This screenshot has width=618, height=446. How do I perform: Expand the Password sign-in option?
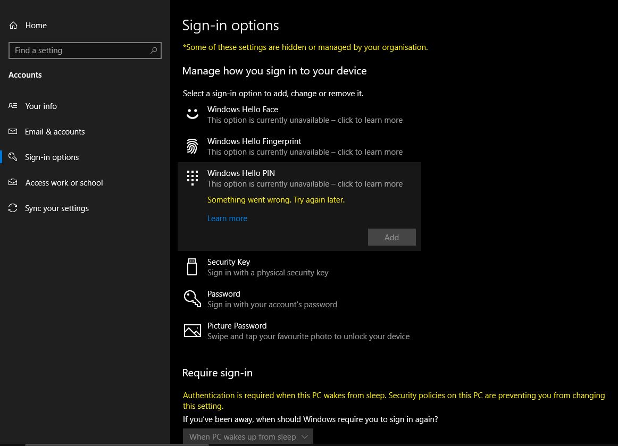[299, 299]
